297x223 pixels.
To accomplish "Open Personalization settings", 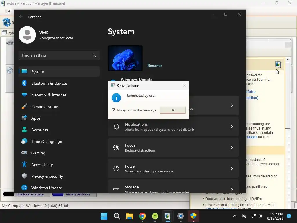I will click(x=59, y=107).
